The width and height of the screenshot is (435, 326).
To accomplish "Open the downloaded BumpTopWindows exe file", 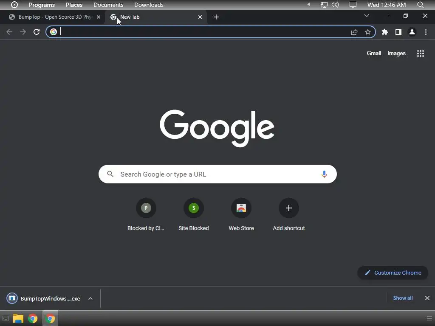I will (x=43, y=298).
